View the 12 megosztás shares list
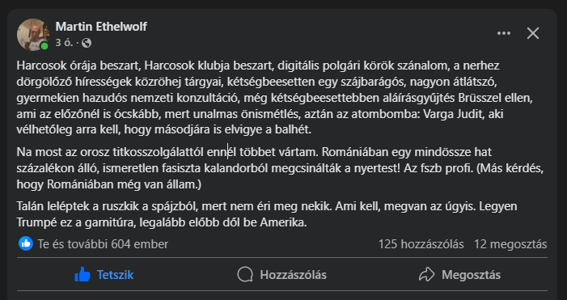Viewport: 567px width, 300px height. (x=510, y=244)
